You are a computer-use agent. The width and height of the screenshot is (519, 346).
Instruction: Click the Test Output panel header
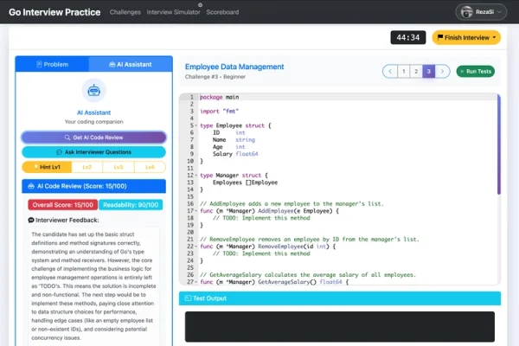[340, 298]
